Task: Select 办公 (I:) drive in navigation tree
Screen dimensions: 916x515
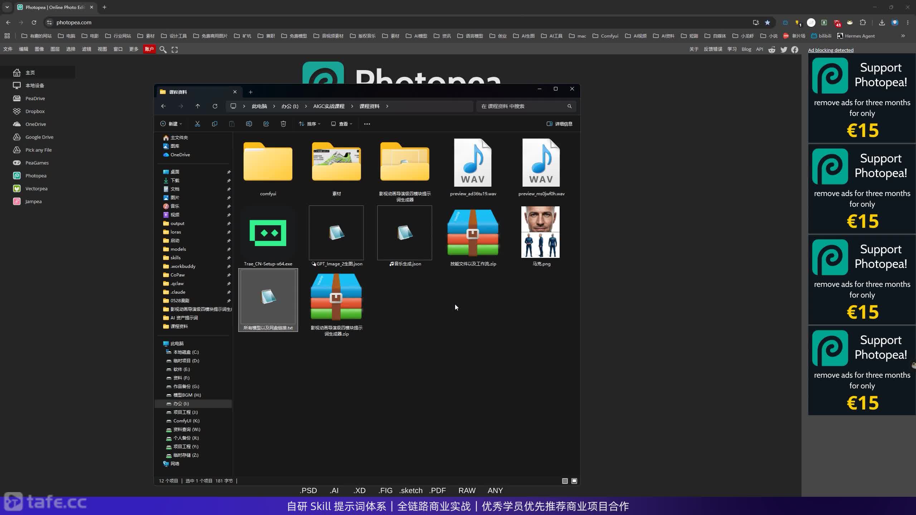Action: click(193, 404)
